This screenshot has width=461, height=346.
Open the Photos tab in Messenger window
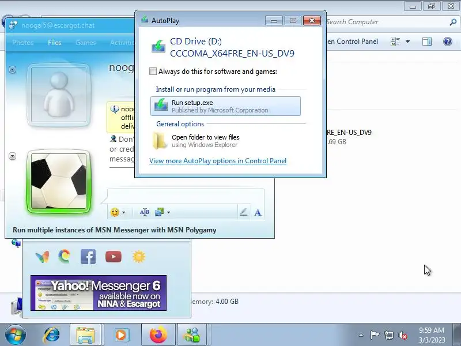22,43
